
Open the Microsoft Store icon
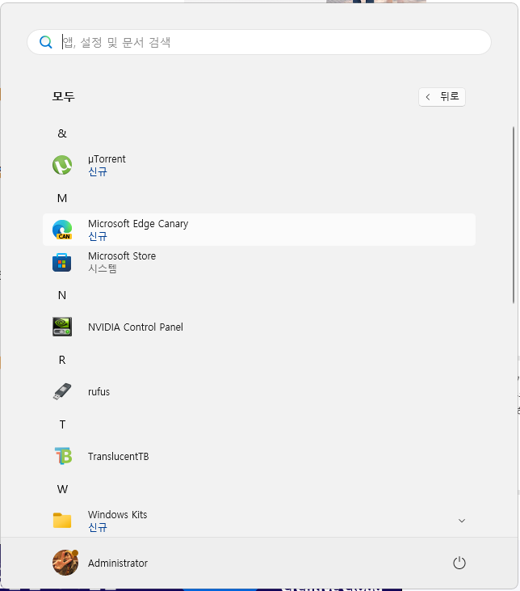[62, 262]
